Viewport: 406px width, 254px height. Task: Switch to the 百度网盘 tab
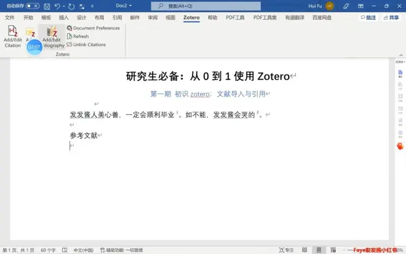(x=322, y=18)
